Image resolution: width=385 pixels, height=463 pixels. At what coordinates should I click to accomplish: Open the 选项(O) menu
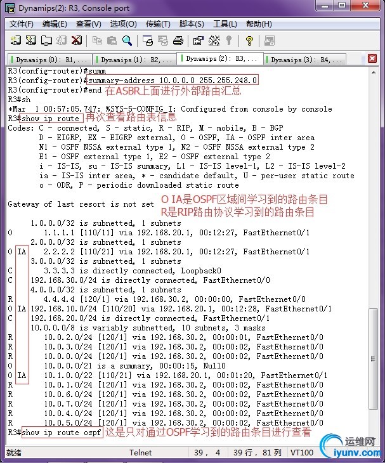[124, 24]
